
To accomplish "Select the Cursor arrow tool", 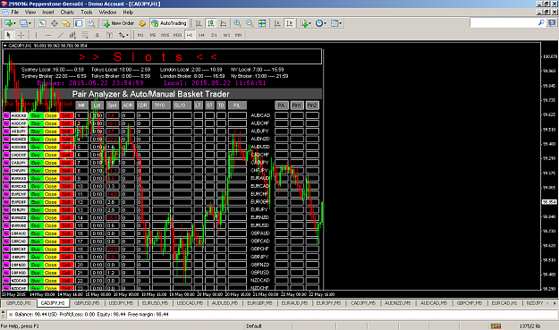I will coord(9,35).
